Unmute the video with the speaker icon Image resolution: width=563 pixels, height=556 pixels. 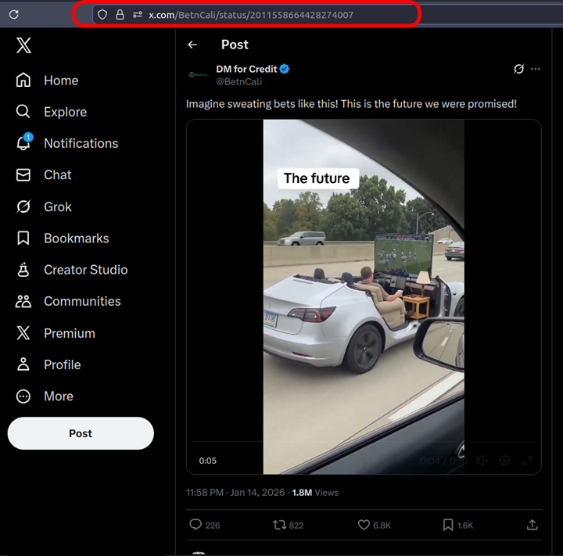(482, 461)
